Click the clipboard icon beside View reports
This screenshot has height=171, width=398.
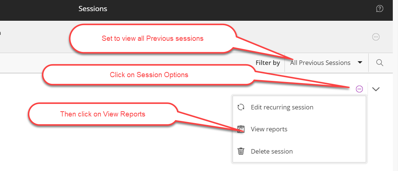(x=241, y=129)
